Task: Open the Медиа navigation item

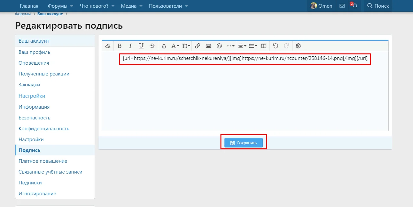Action: pos(129,6)
